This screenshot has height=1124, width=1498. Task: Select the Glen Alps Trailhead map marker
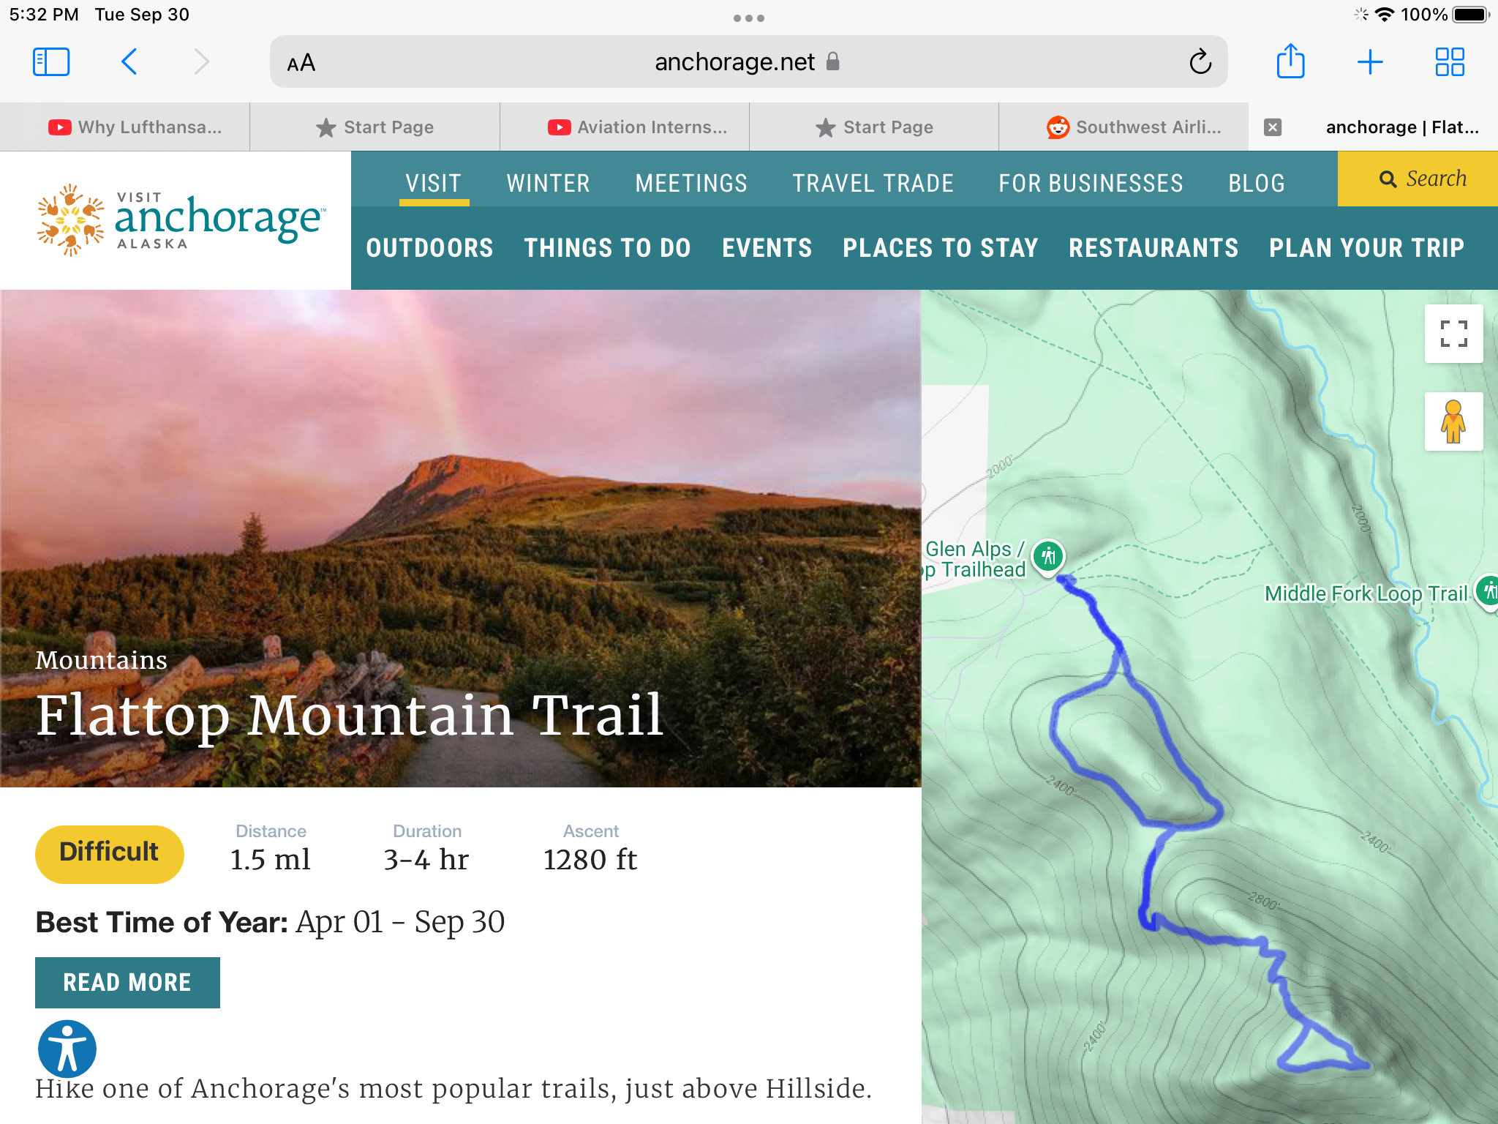[1048, 555]
